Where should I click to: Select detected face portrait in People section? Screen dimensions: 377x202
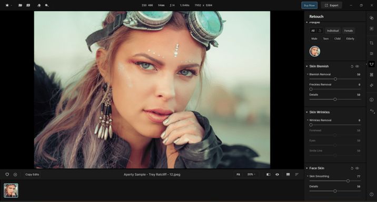tap(315, 52)
